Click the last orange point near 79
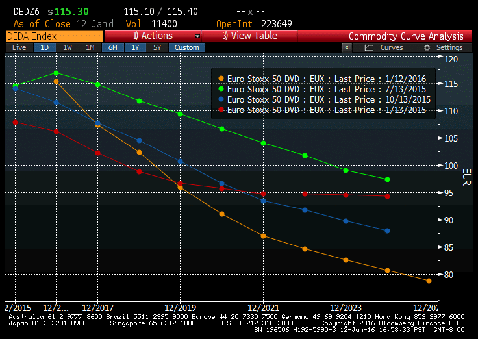The image size is (478, 339). [x=429, y=281]
